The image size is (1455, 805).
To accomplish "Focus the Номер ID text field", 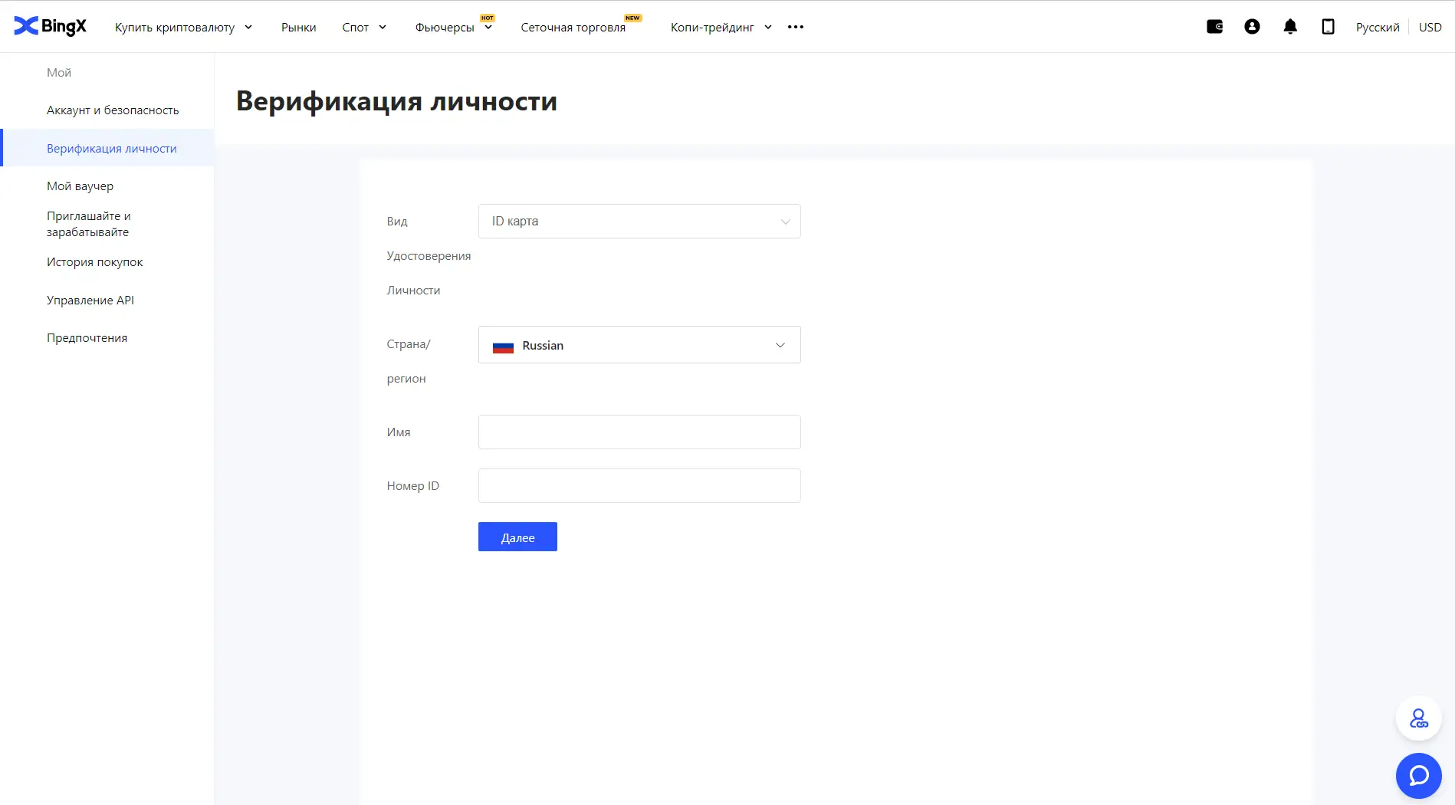I will [639, 486].
